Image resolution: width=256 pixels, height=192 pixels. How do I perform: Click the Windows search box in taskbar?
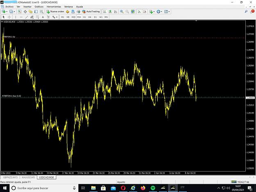click(44, 188)
